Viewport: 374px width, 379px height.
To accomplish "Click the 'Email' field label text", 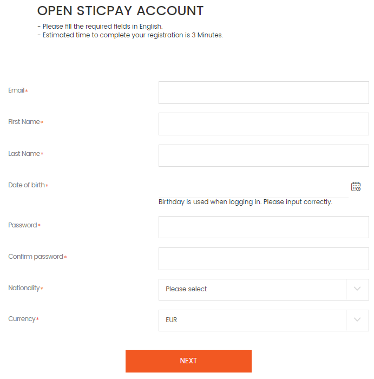I will click(16, 90).
